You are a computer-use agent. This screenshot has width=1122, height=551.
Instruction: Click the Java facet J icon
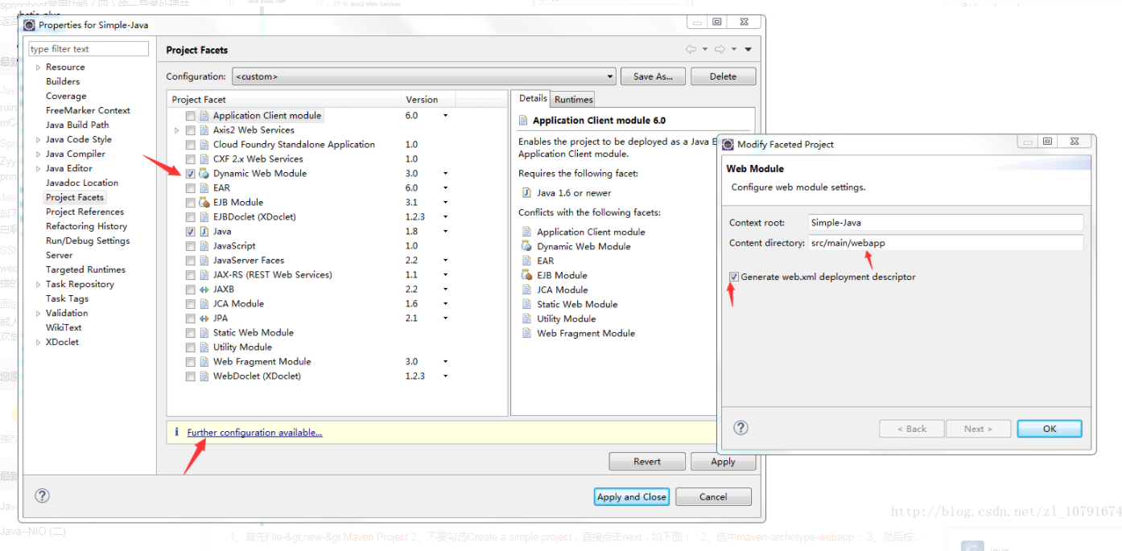click(204, 231)
